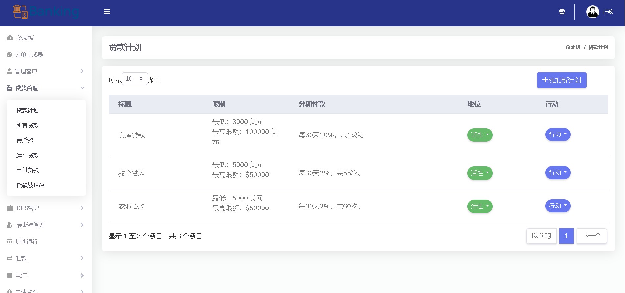Open 活性 status dropdown for 房屋贷款
Screen dimensions: 625x293
click(480, 135)
